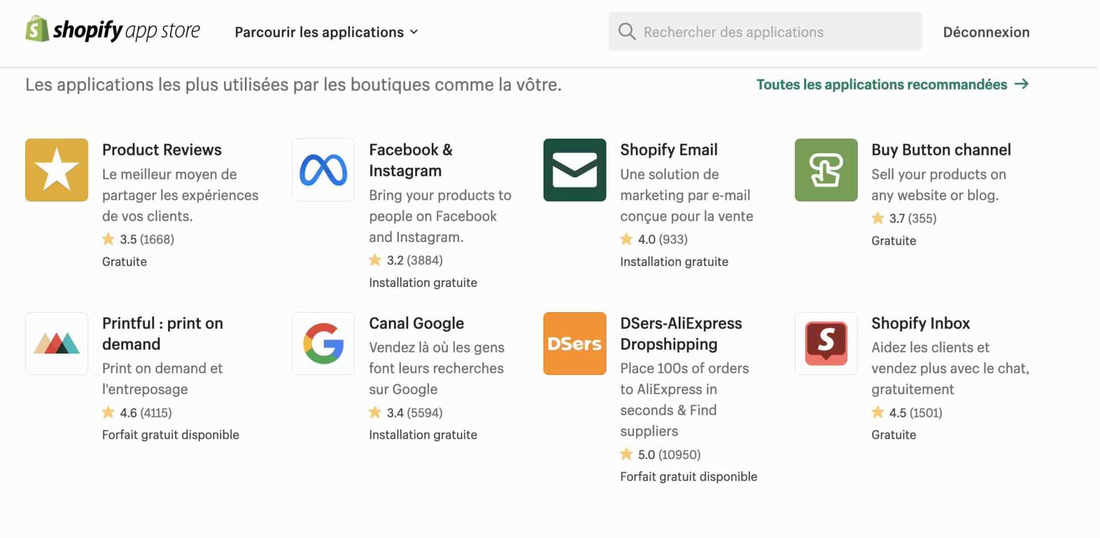Open the Shopify Inbox chat icon
This screenshot has width=1100, height=538.
(x=826, y=343)
